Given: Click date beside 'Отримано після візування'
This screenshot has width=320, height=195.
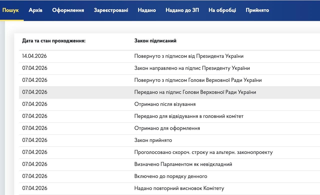Looking at the screenshot, I should click(x=34, y=104).
